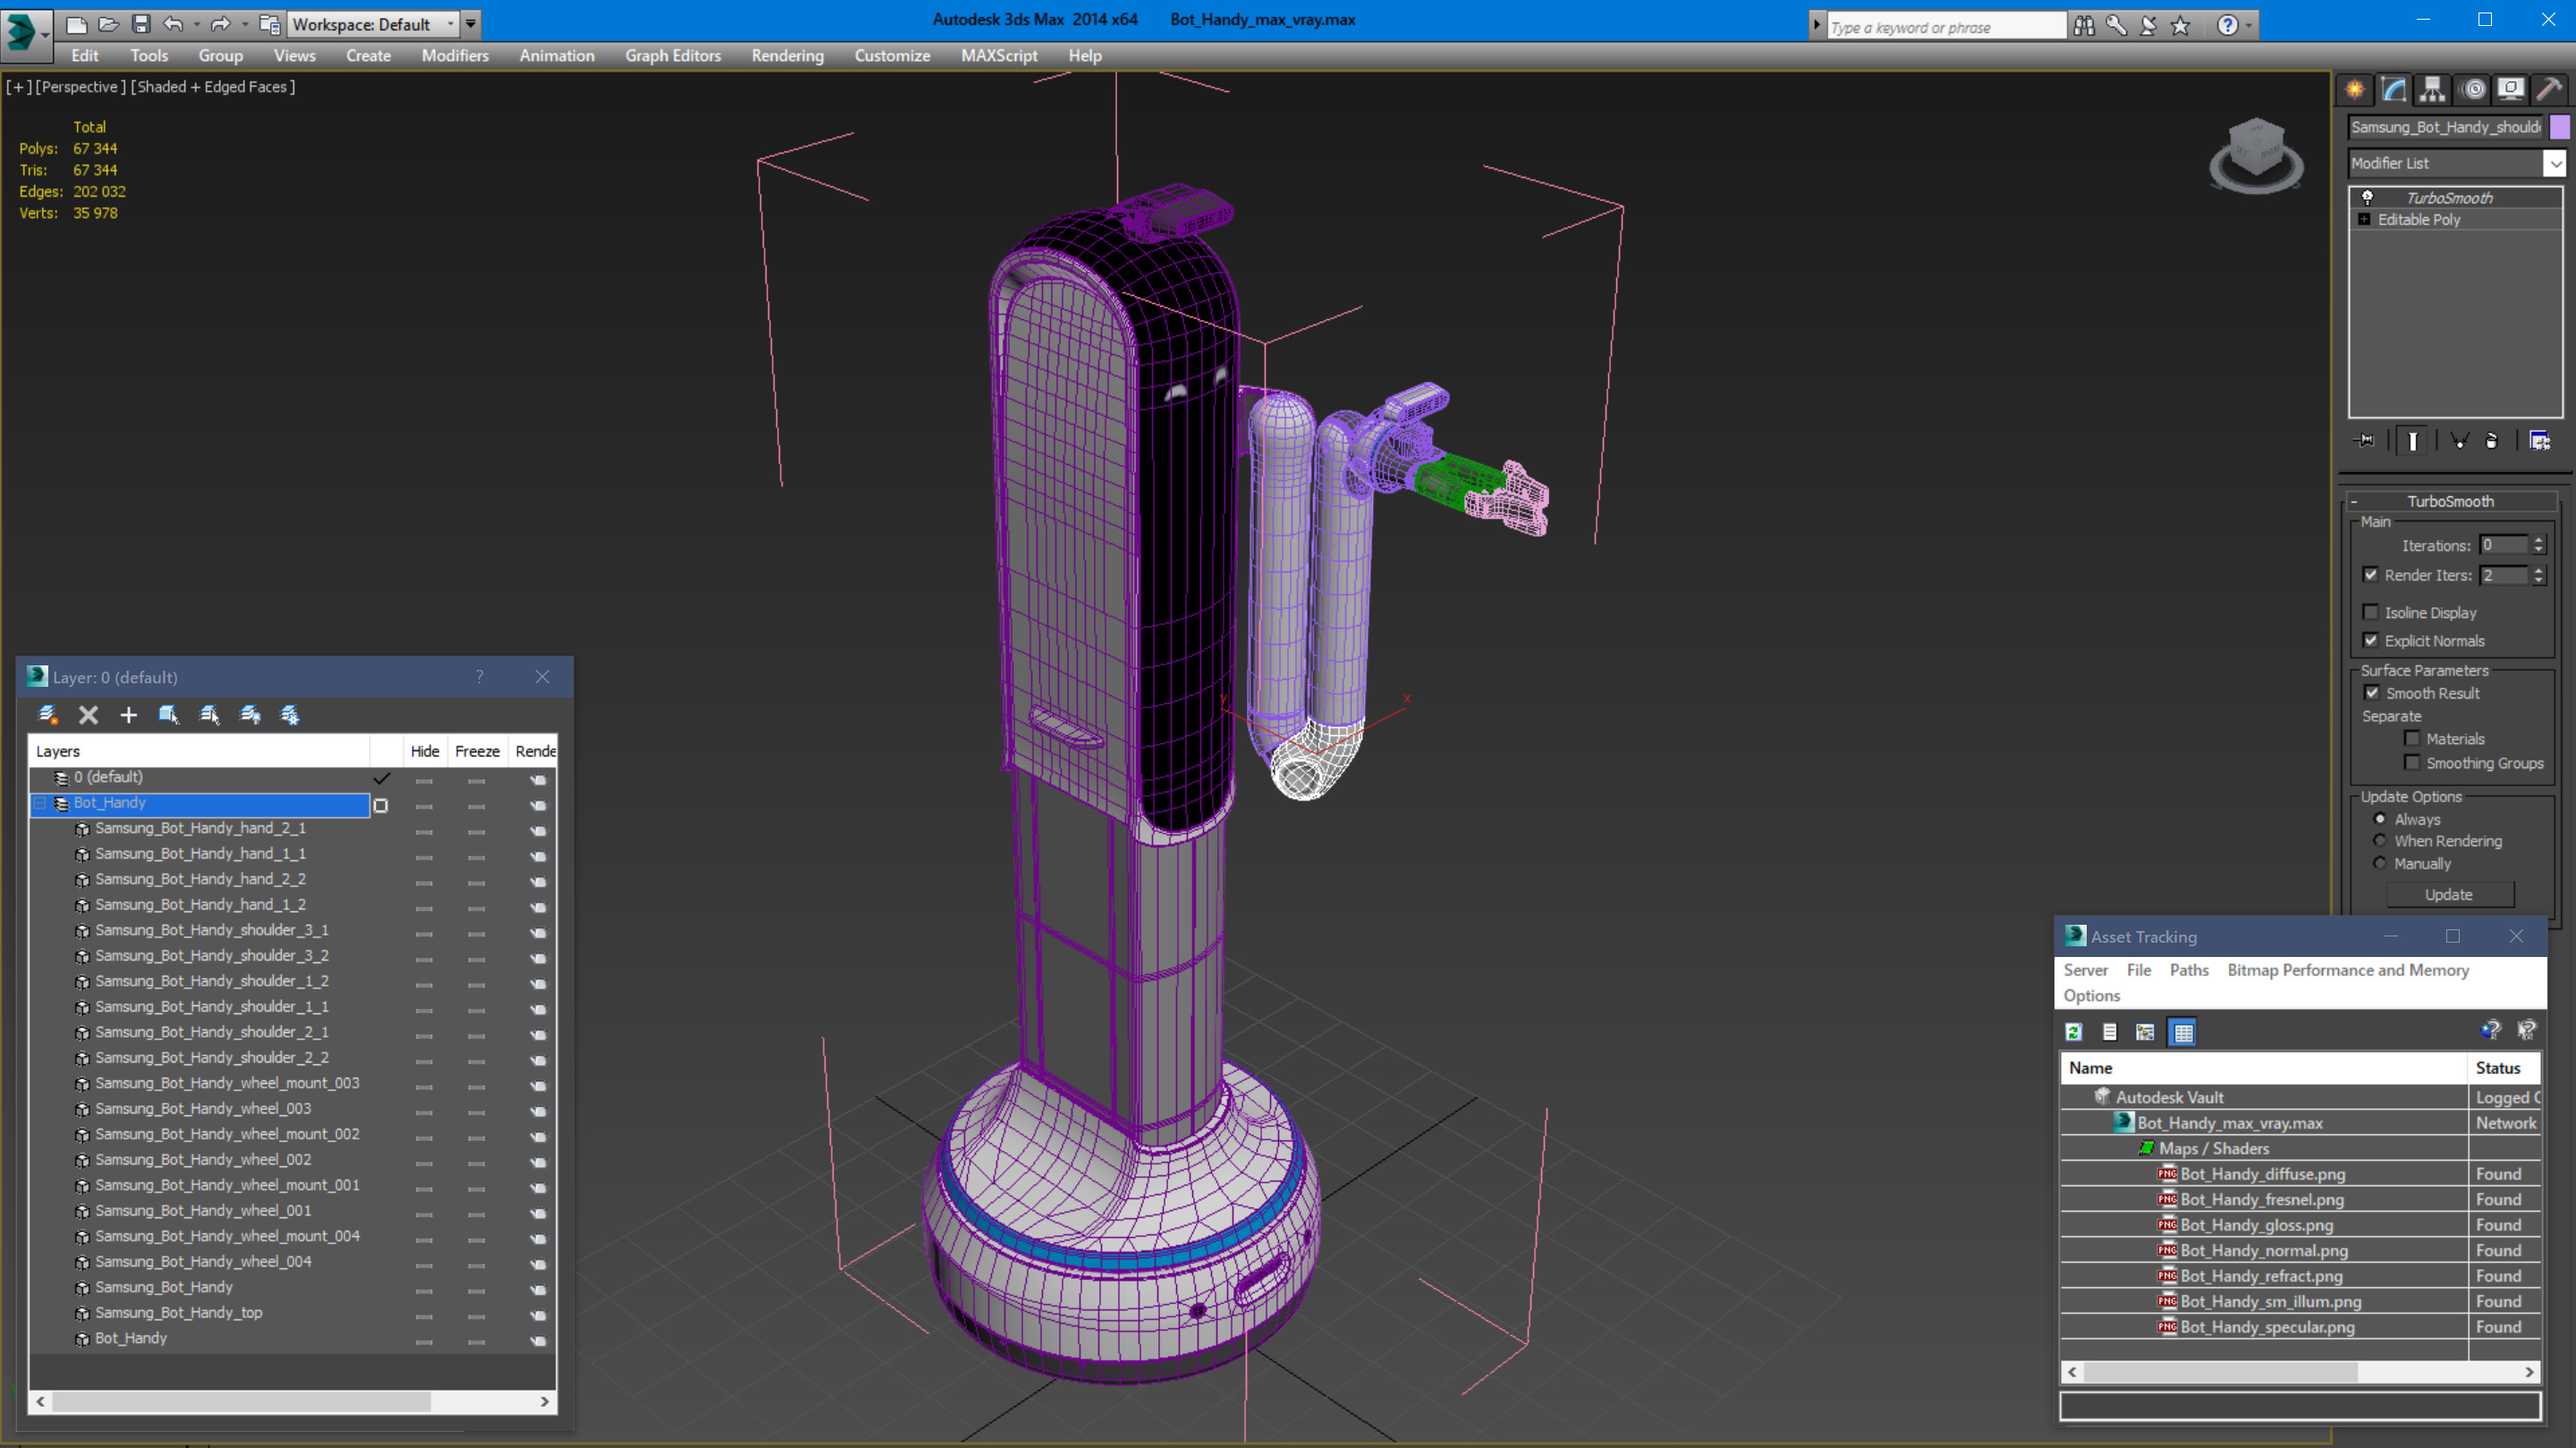Delete layer with the X icon in Layer dialog
Screen dimensions: 2576x1448
point(88,715)
